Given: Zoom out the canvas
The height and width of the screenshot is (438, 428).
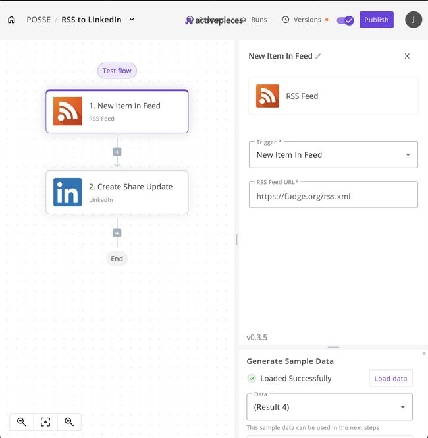Looking at the screenshot, I should 22,422.
